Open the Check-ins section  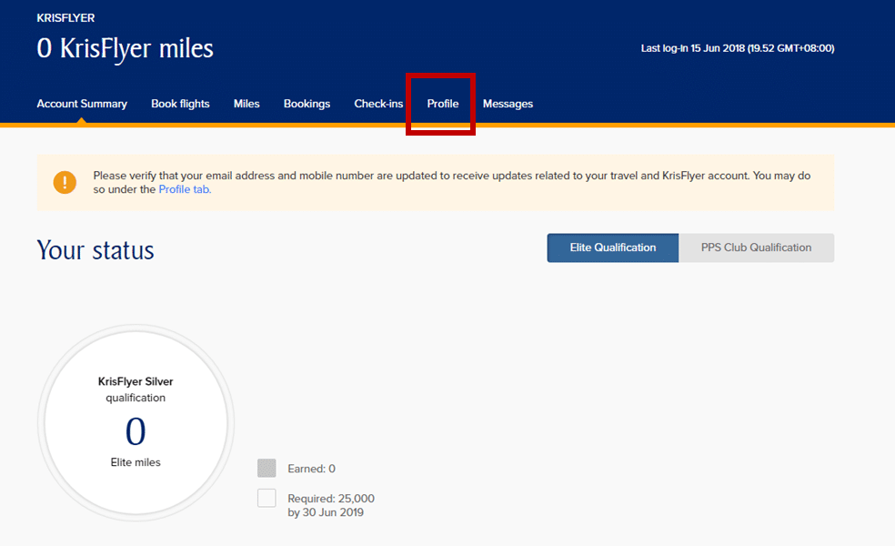click(x=378, y=103)
